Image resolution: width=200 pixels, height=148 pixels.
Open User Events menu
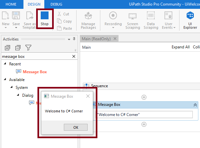click(168, 20)
